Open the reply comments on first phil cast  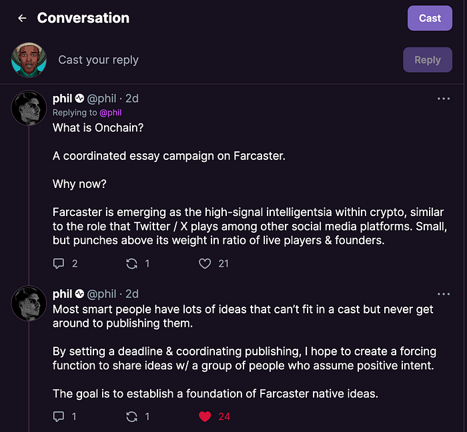[x=59, y=263]
